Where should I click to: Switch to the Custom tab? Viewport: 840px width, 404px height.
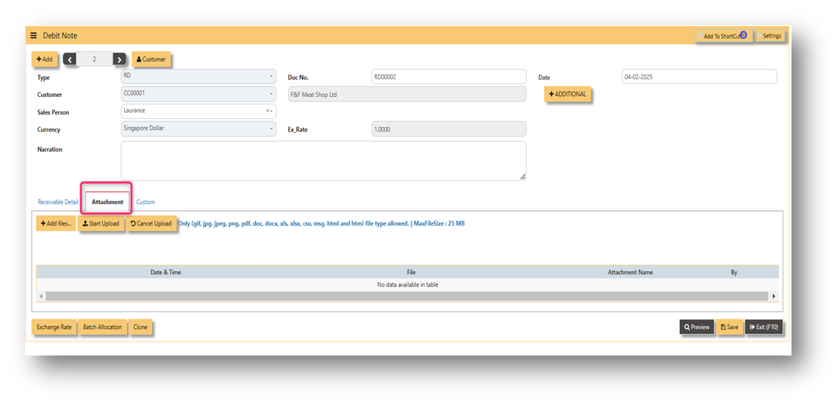point(146,202)
